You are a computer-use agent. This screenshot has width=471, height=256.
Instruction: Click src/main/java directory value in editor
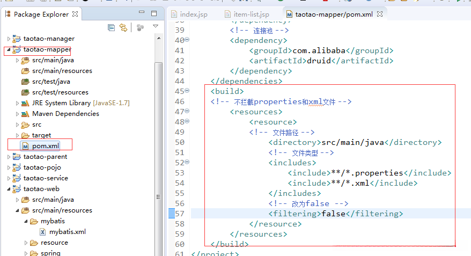tap(353, 142)
